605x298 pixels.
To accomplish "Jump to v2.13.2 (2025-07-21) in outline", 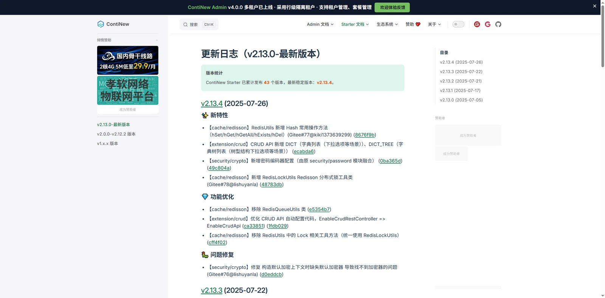I will pos(461,81).
